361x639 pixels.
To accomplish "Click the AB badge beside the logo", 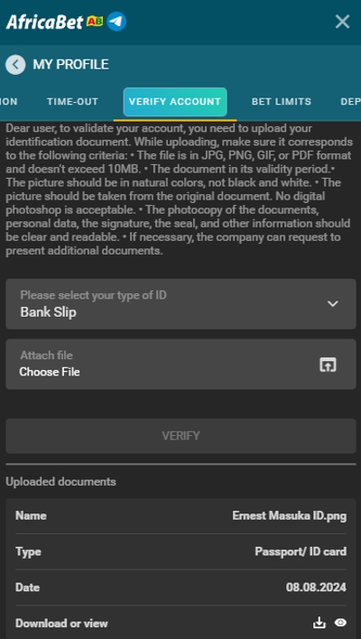I will [95, 21].
